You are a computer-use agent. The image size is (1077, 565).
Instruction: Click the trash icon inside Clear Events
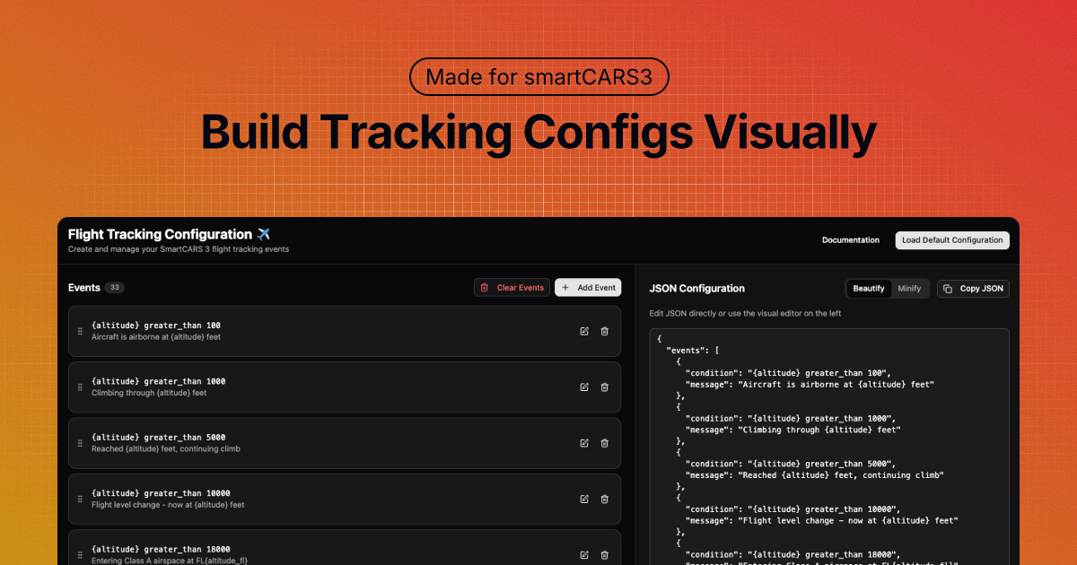486,287
